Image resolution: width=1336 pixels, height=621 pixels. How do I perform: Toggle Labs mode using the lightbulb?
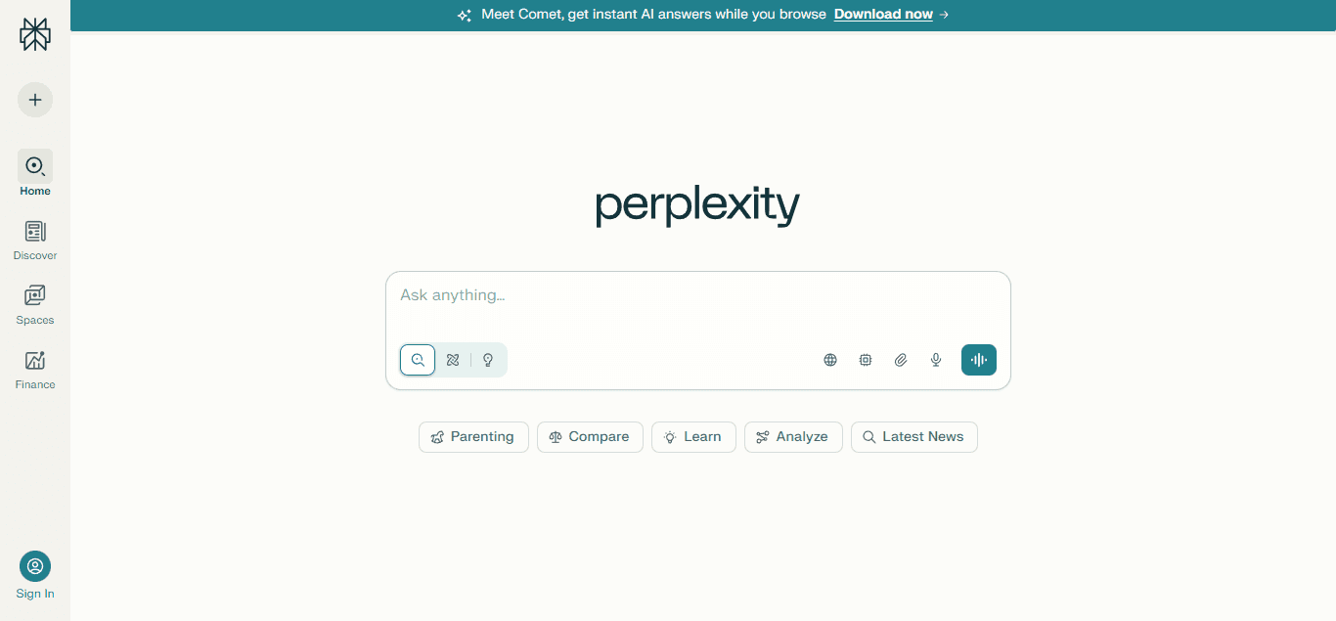tap(487, 359)
